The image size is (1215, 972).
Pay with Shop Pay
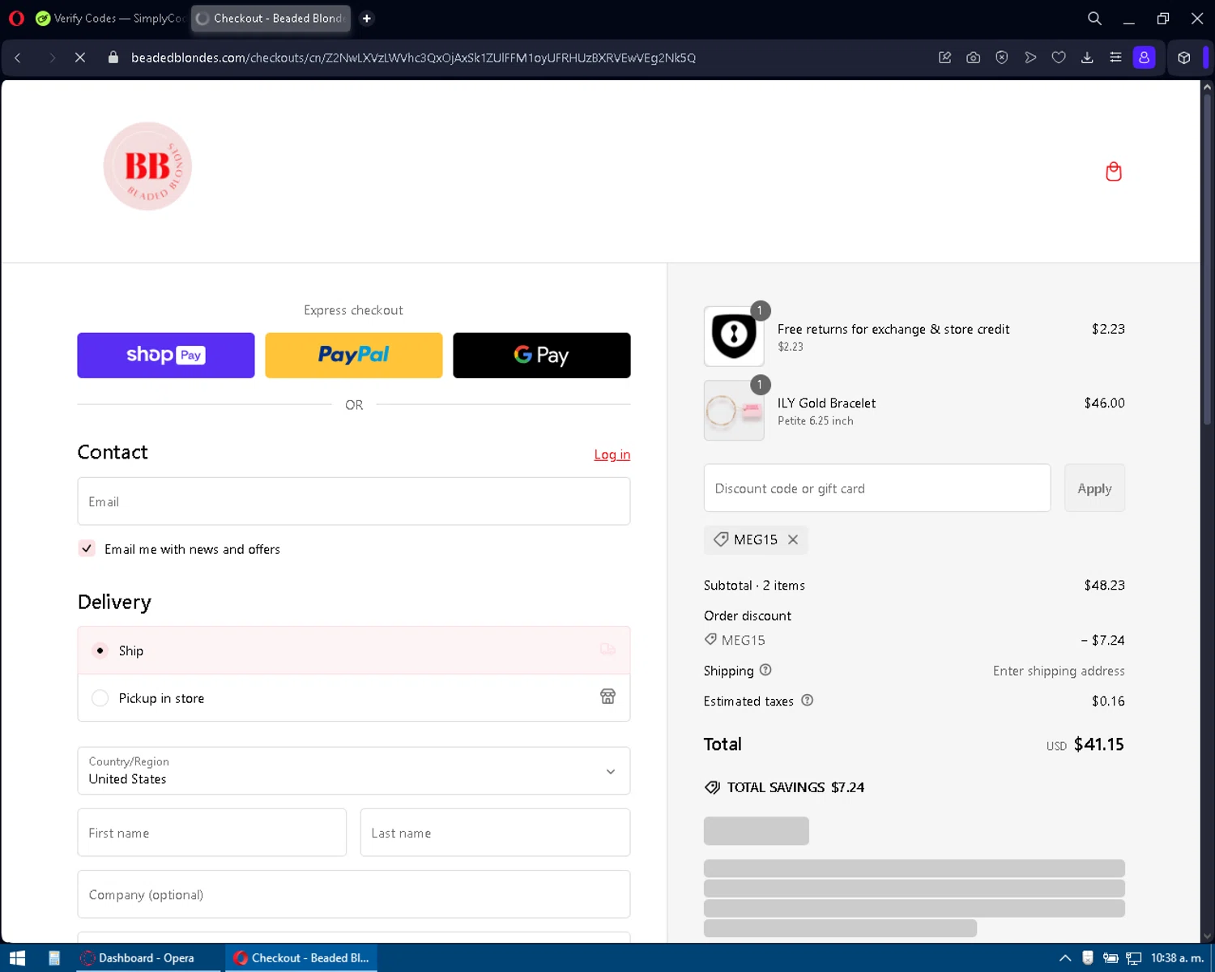tap(166, 355)
